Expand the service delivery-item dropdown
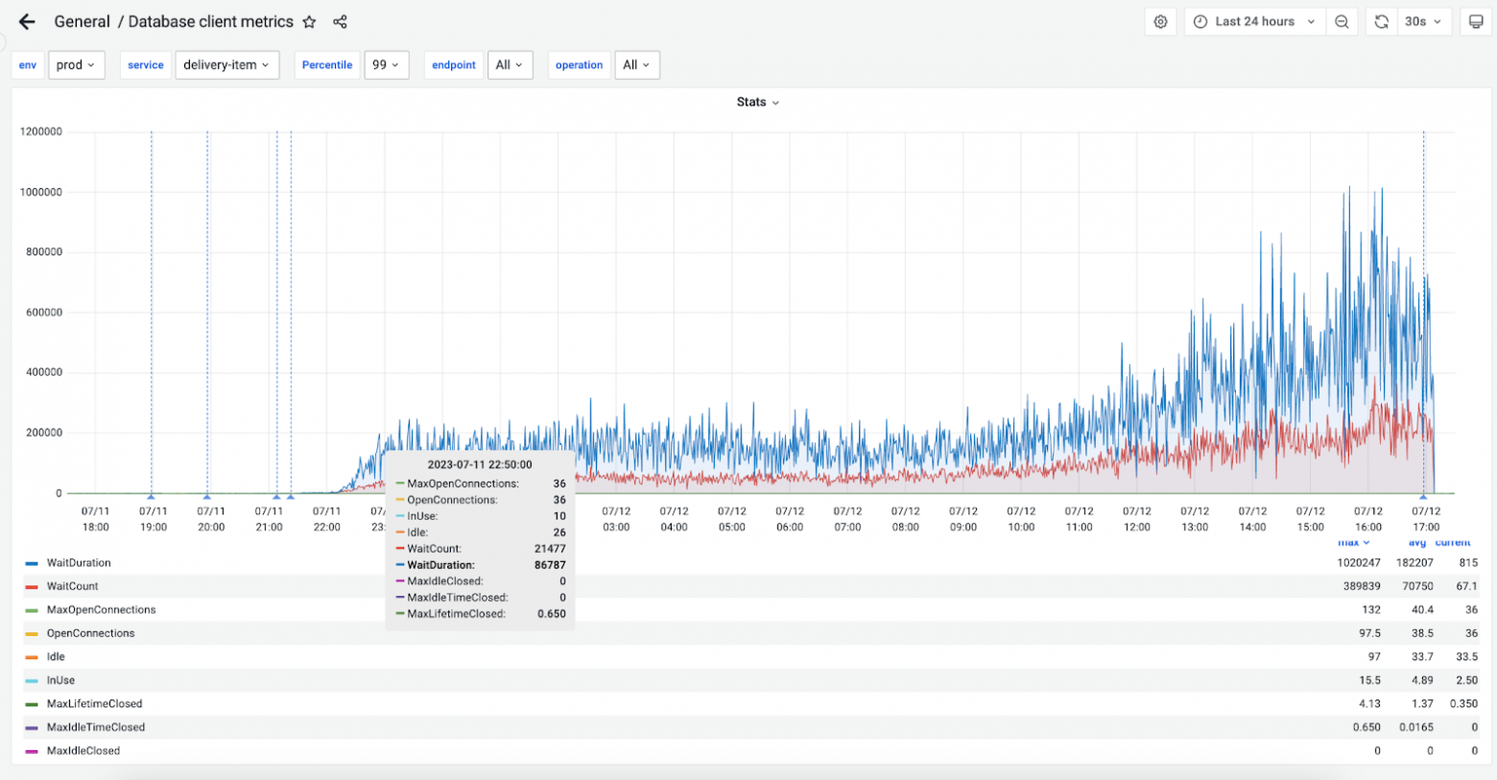 coord(226,65)
